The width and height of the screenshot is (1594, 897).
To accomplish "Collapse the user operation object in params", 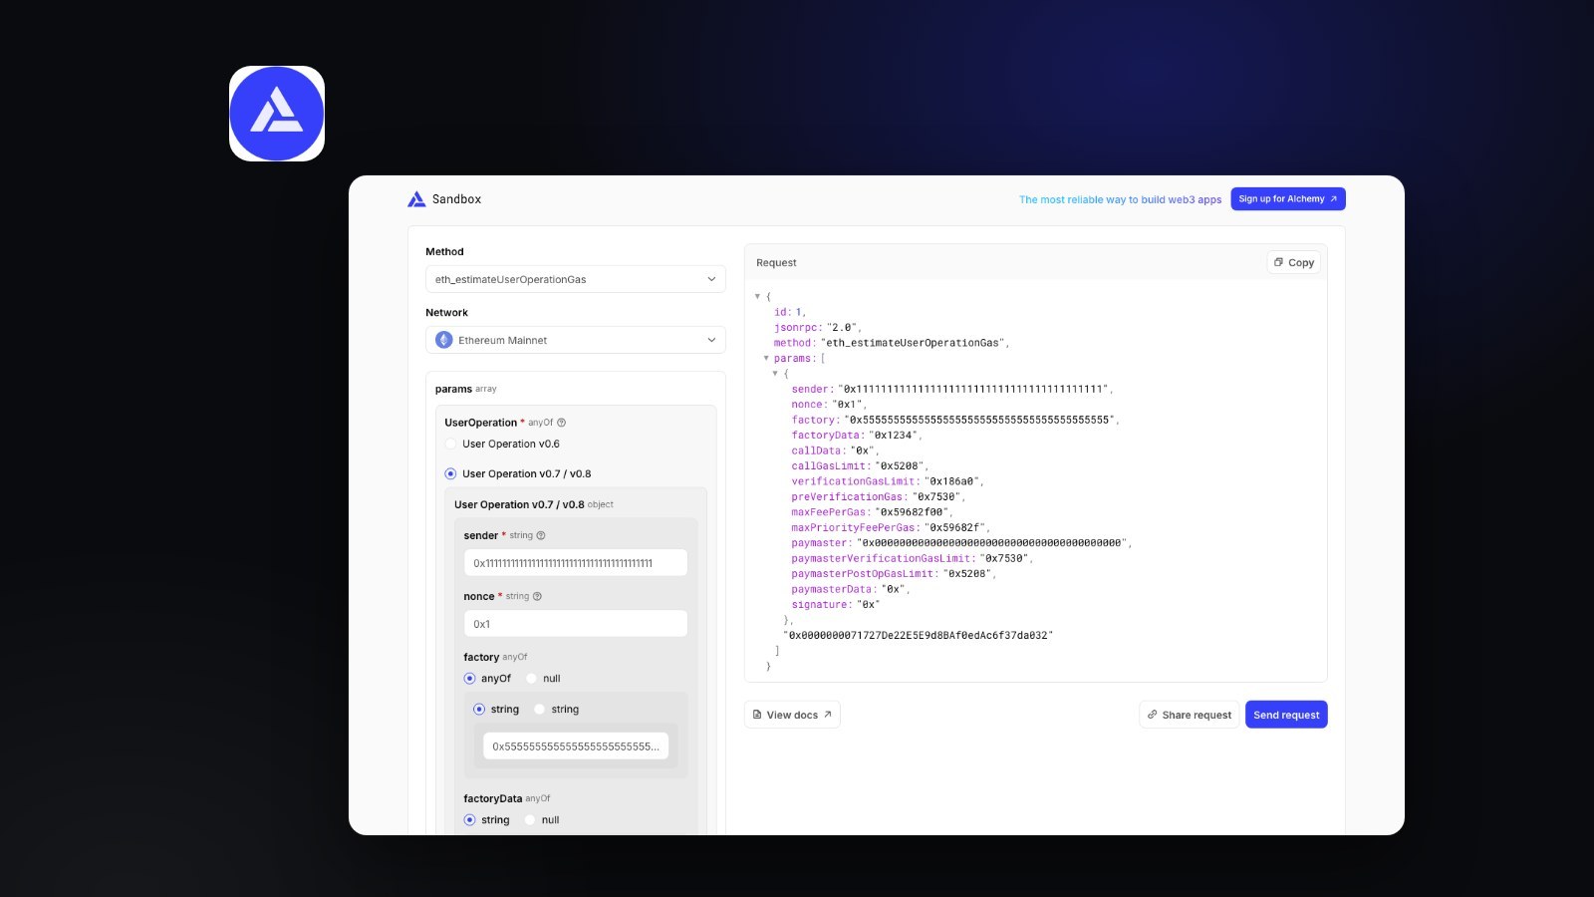I will pos(775,374).
